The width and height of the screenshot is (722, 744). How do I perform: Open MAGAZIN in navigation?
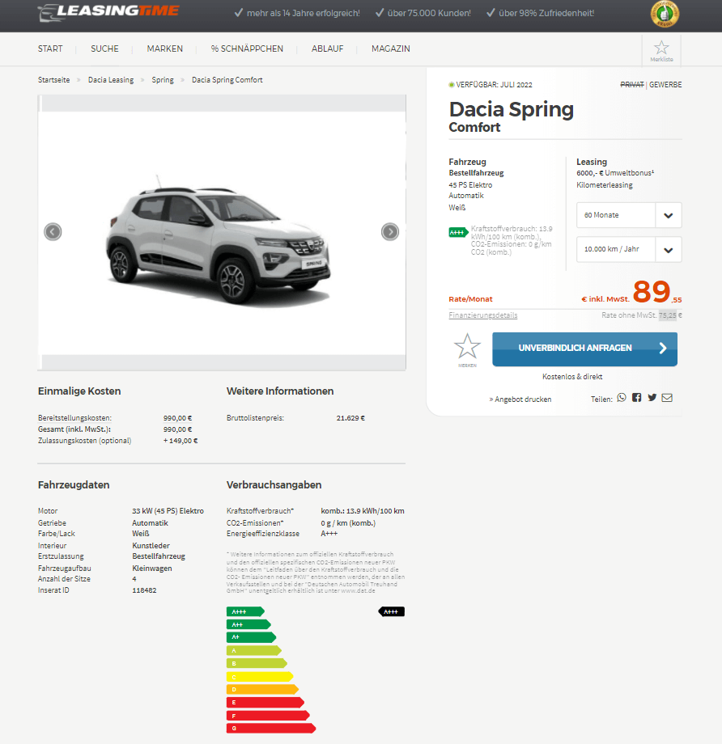tap(390, 49)
